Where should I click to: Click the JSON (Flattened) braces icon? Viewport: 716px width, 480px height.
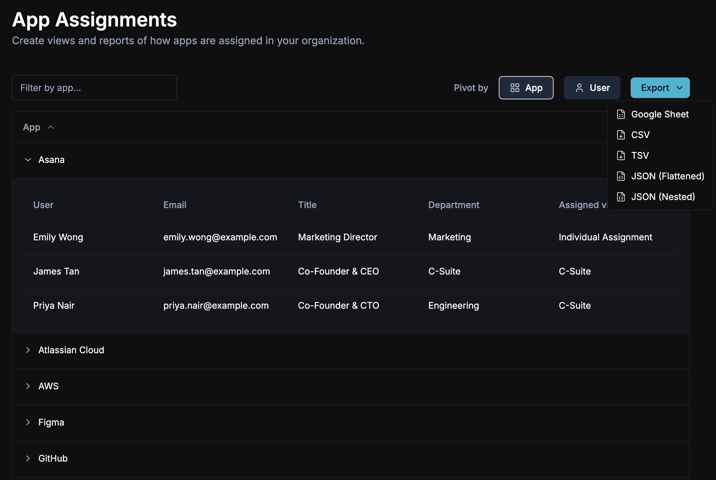[x=621, y=176]
